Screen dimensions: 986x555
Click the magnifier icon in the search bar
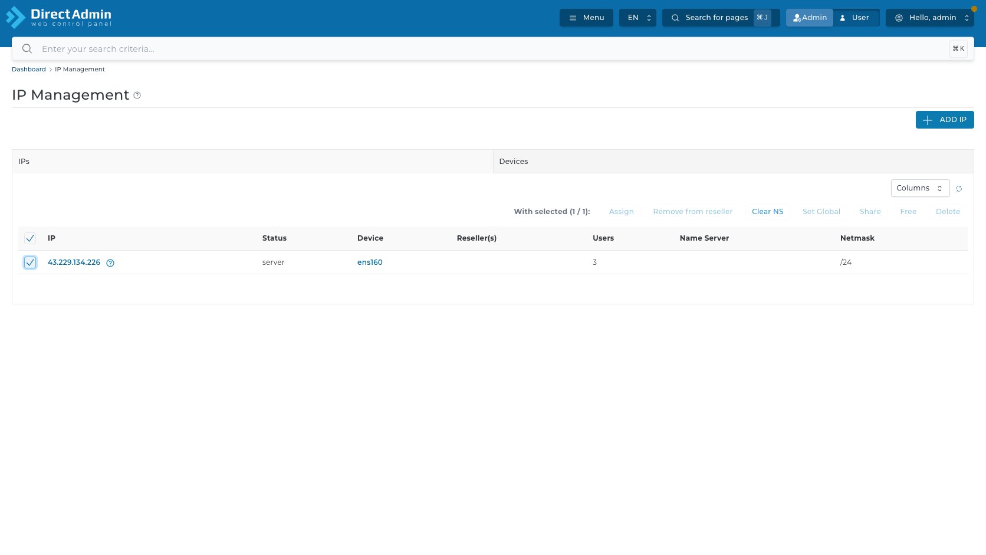[27, 49]
